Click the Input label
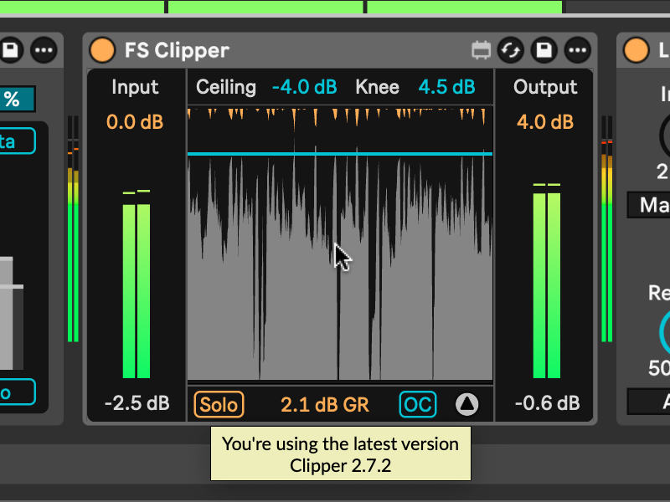The height and width of the screenshot is (502, 670). pos(135,87)
